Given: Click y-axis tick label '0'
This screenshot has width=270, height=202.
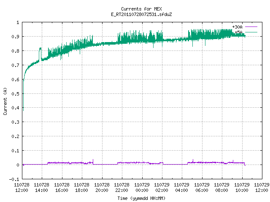Looking at the screenshot, I should pos(18,165).
